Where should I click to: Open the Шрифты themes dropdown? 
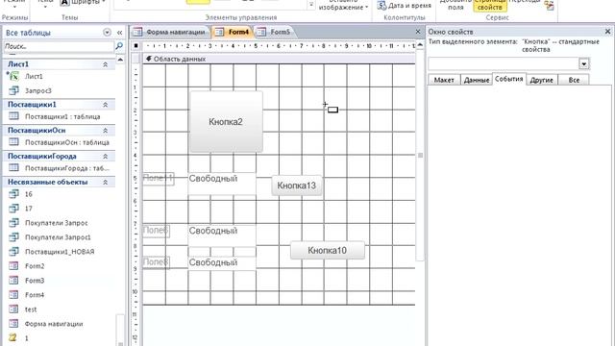pos(84,3)
